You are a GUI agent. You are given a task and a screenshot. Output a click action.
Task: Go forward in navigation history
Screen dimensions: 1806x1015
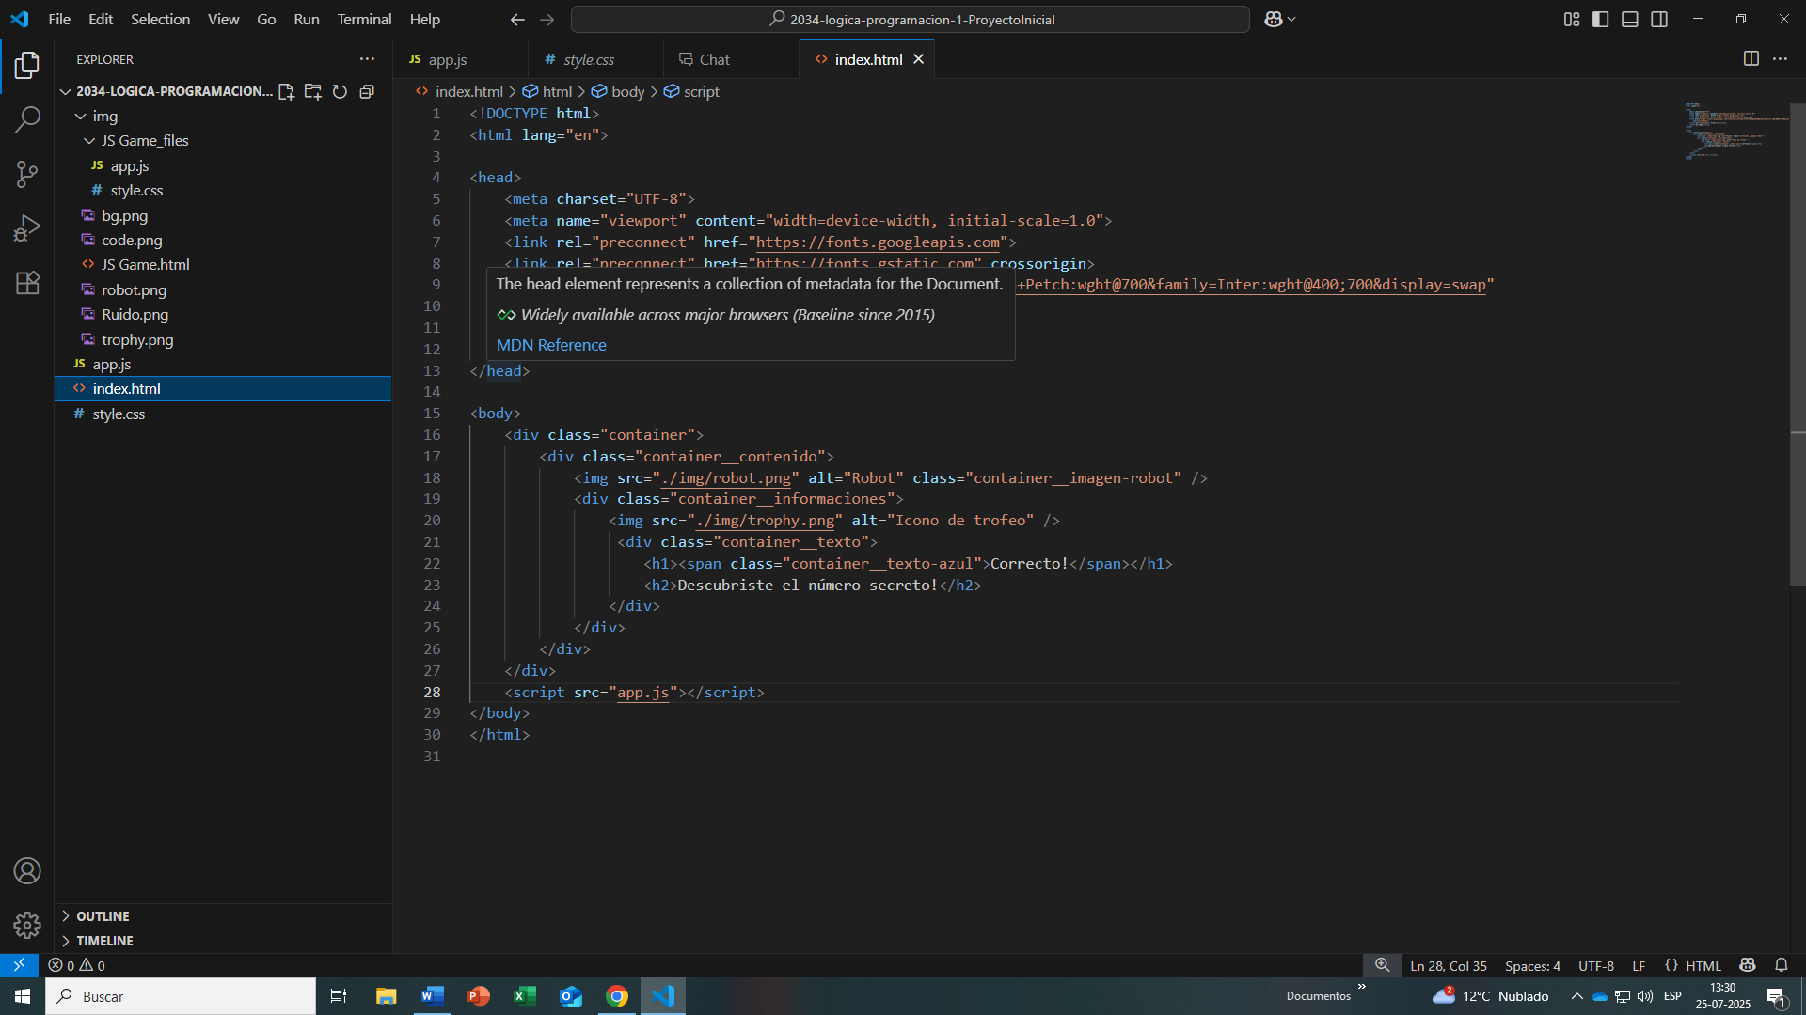pos(547,19)
